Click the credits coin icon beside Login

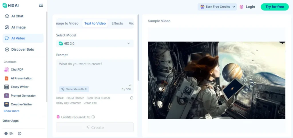tap(241, 7)
